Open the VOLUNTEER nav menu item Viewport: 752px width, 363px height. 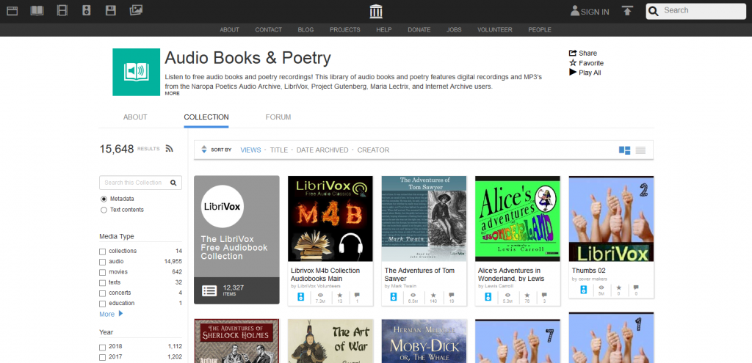[x=495, y=29]
